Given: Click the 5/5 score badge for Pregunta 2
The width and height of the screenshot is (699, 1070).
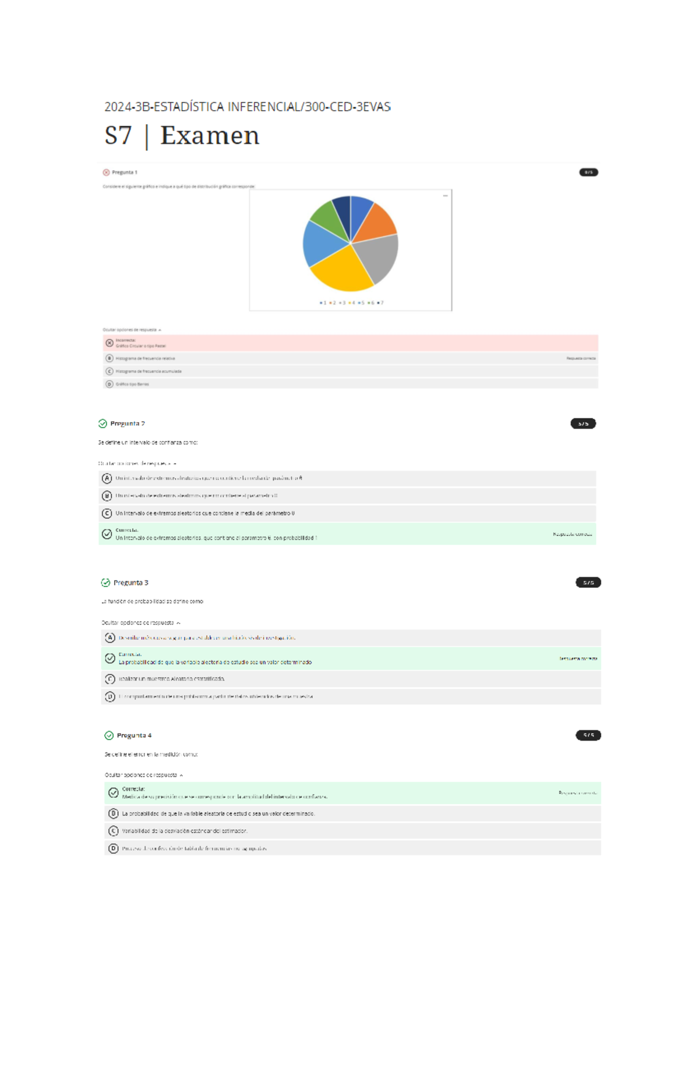Looking at the screenshot, I should point(583,424).
